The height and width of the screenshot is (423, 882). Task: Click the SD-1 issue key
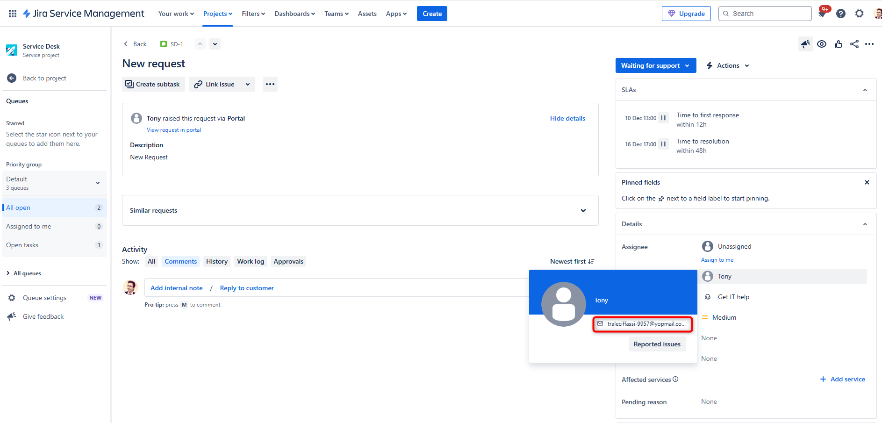tap(177, 44)
